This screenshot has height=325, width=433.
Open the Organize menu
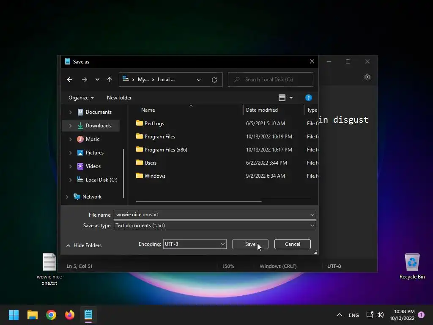[x=81, y=98]
